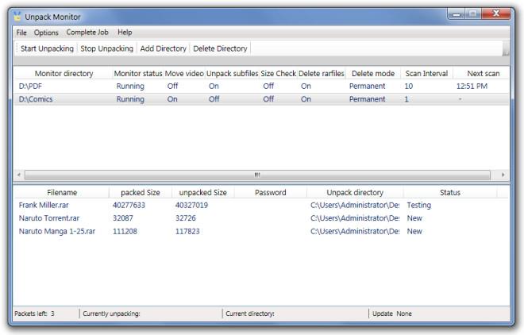The width and height of the screenshot is (524, 335).
Task: Sort by Monitor status column header
Action: tap(137, 73)
